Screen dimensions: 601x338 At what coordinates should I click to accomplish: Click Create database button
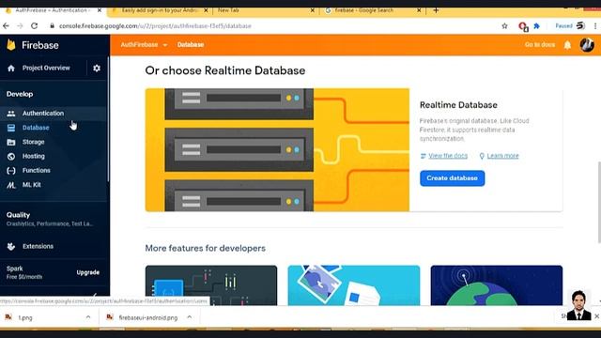452,178
